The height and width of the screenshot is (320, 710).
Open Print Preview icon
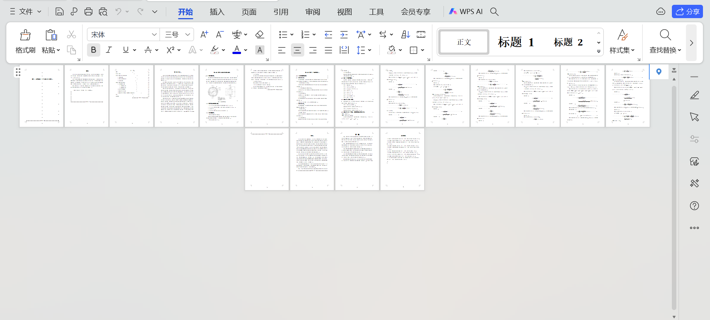click(103, 12)
